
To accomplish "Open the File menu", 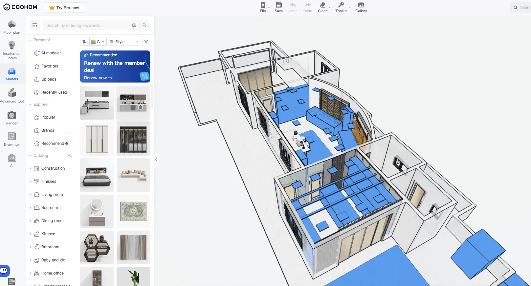I will click(263, 7).
